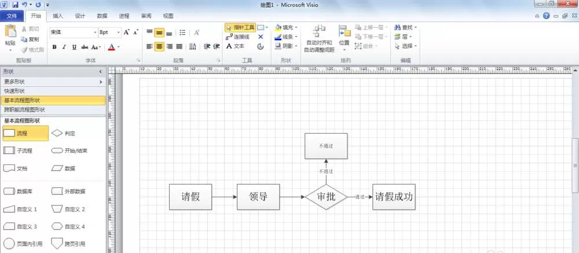The image size is (579, 253).
Task: Click the increase indent icon
Action: click(x=217, y=46)
